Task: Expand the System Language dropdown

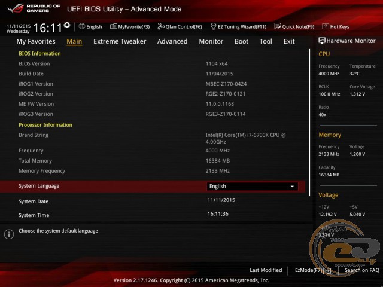Action: pyautogui.click(x=252, y=186)
